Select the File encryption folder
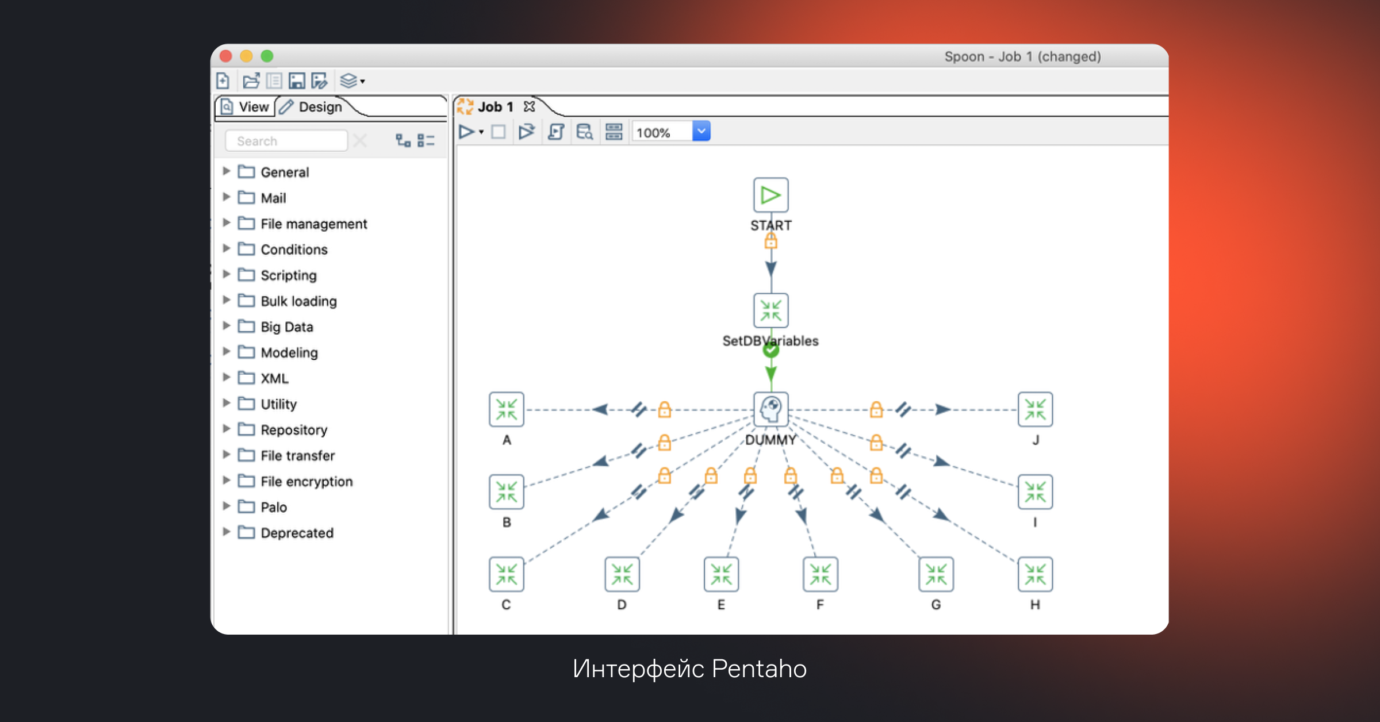The image size is (1380, 722). (x=296, y=481)
